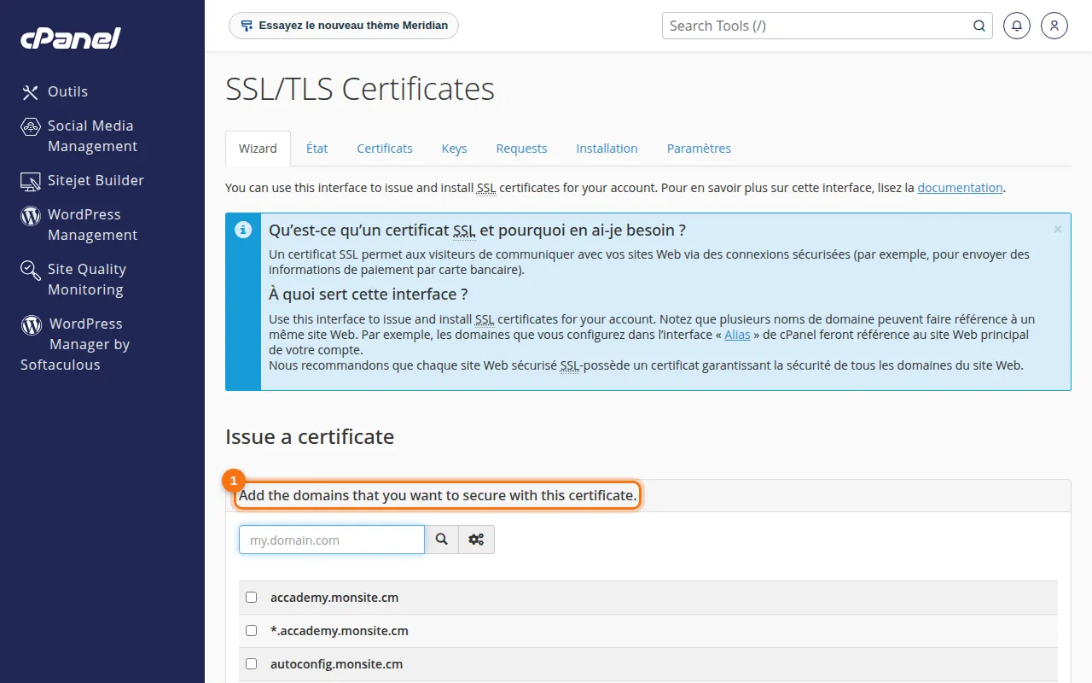Open the Installation tab
This screenshot has width=1092, height=683.
tap(607, 149)
